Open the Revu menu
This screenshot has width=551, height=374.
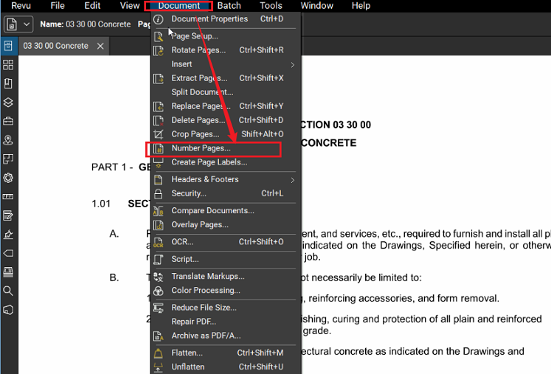click(x=21, y=6)
